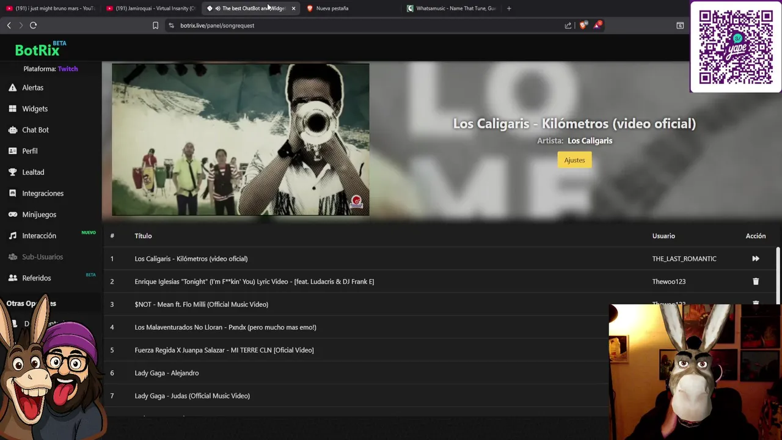Click the site settings icon beside the URL

[x=171, y=25]
